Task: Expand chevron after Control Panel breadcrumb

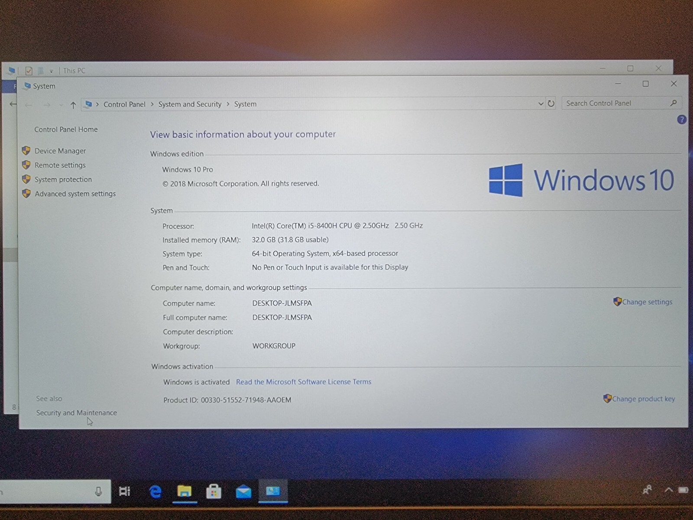Action: [152, 104]
